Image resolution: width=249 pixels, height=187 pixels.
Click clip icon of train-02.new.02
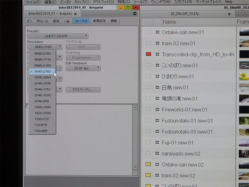point(157,175)
